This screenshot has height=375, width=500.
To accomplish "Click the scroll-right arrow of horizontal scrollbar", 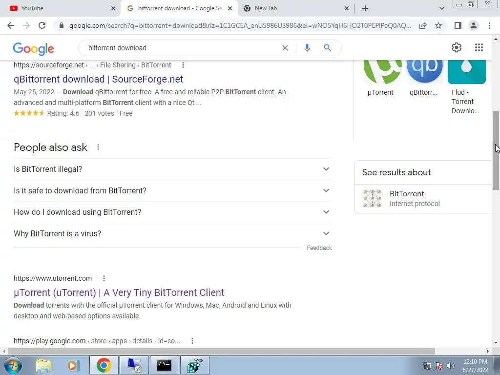I will [x=488, y=352].
